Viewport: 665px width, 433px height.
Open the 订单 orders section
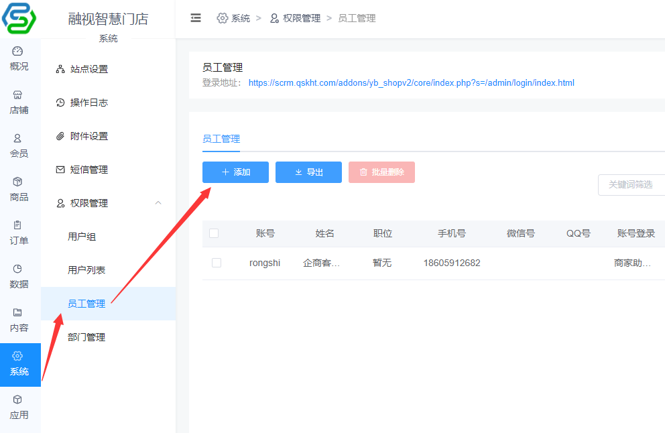[x=19, y=233]
